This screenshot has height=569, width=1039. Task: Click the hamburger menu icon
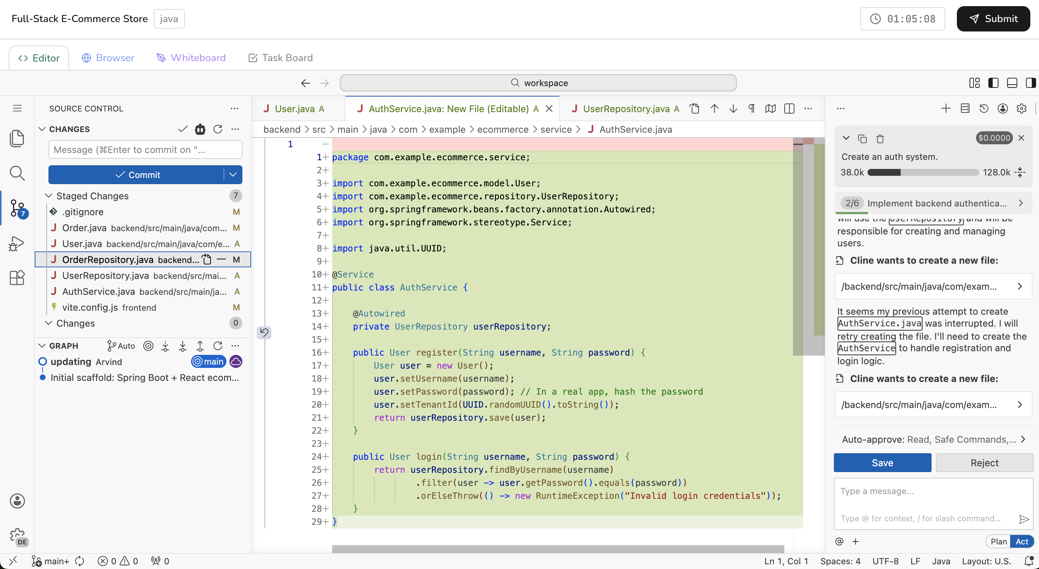click(17, 108)
